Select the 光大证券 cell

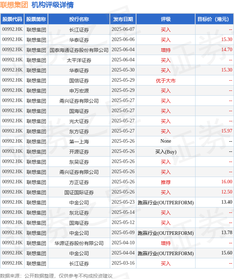pyautogui.click(x=79, y=121)
